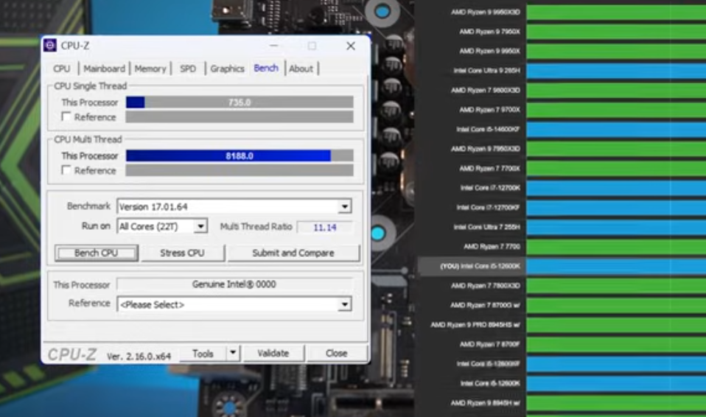Select AMD Ryzen 9 7950X3D chart label
Image resolution: width=706 pixels, height=417 pixels.
(486, 149)
